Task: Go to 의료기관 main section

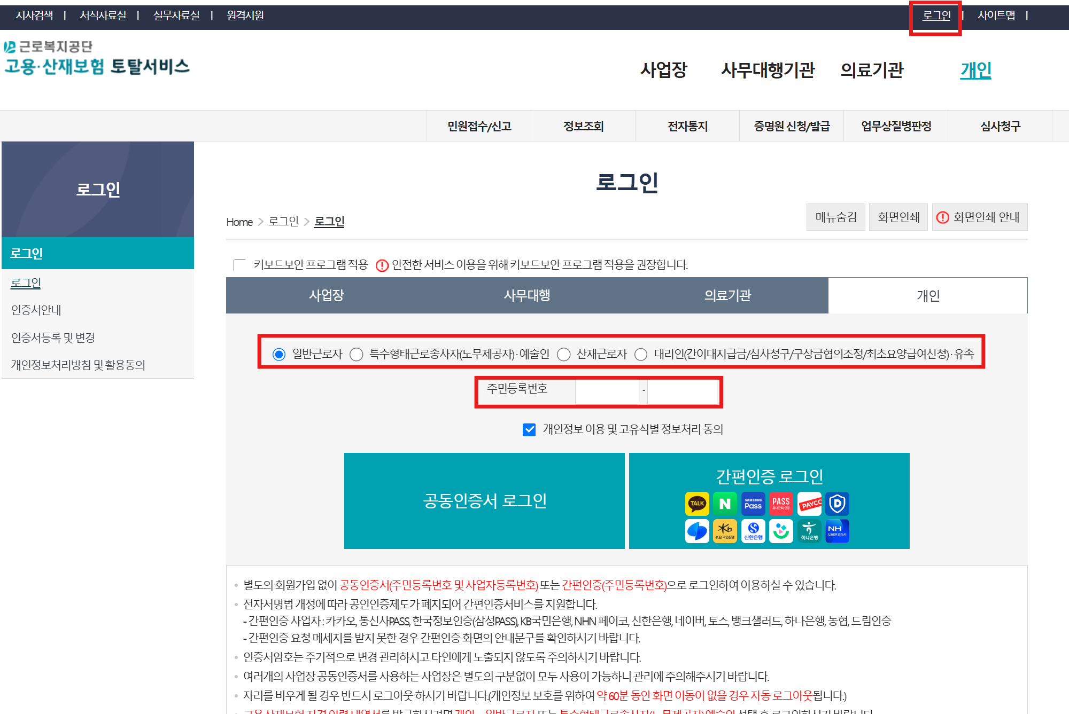Action: pos(872,70)
